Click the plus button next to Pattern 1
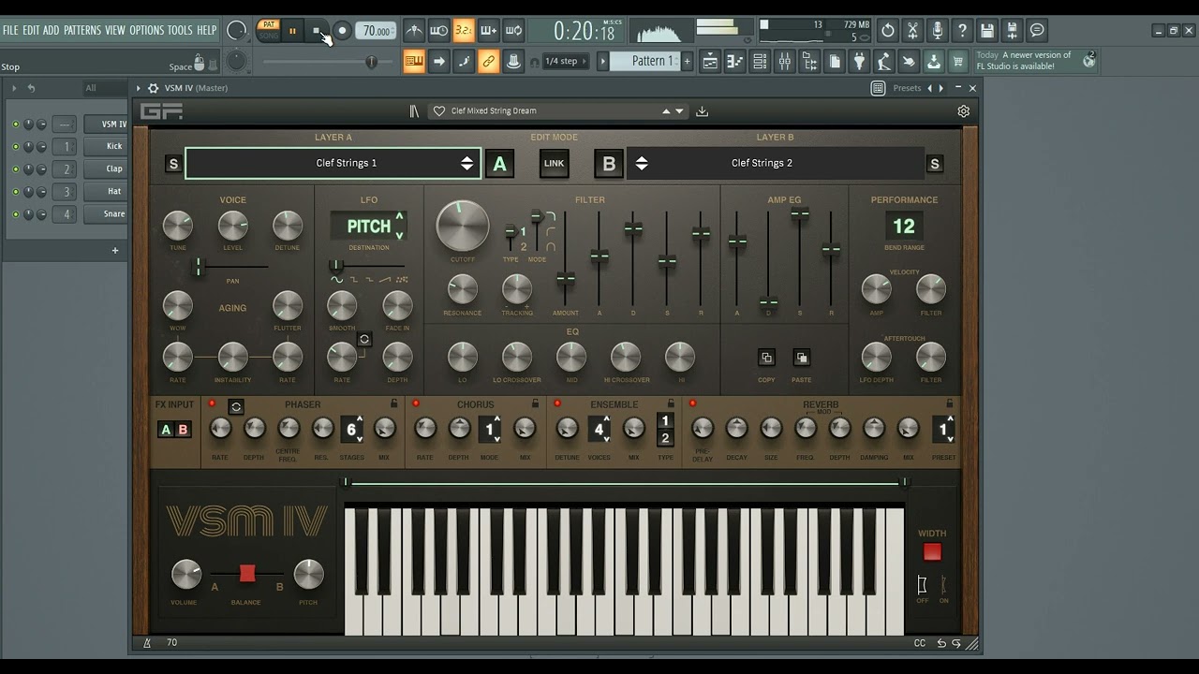This screenshot has width=1199, height=674. (687, 62)
